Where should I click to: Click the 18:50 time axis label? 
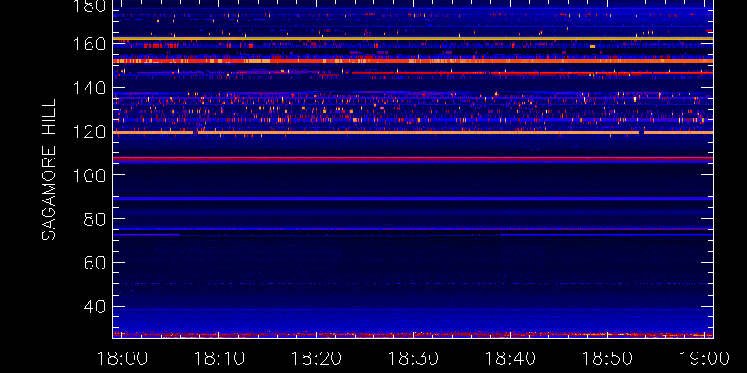[608, 358]
